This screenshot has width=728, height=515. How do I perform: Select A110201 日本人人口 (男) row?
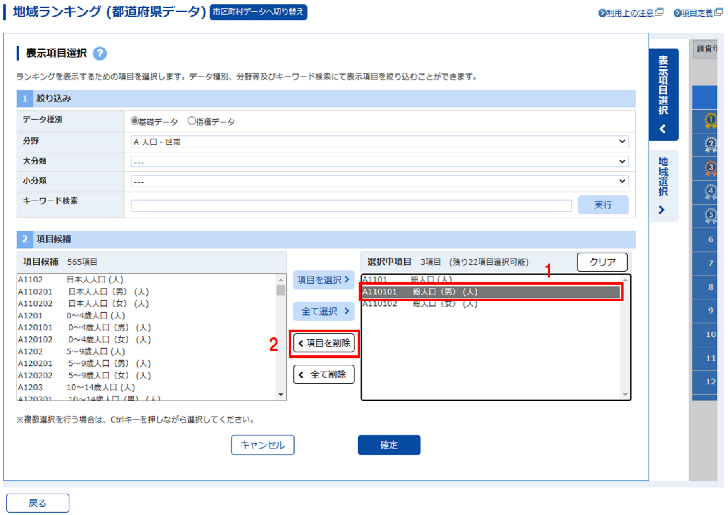147,292
